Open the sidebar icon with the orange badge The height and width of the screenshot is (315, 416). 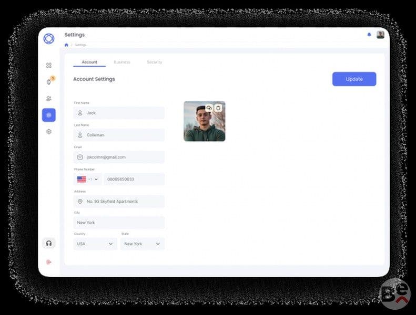49,81
